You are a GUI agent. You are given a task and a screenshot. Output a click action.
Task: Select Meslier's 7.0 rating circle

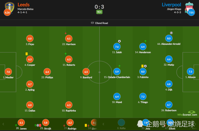pos(8,72)
